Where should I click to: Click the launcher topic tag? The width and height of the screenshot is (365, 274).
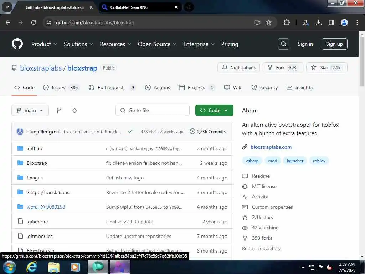295,161
